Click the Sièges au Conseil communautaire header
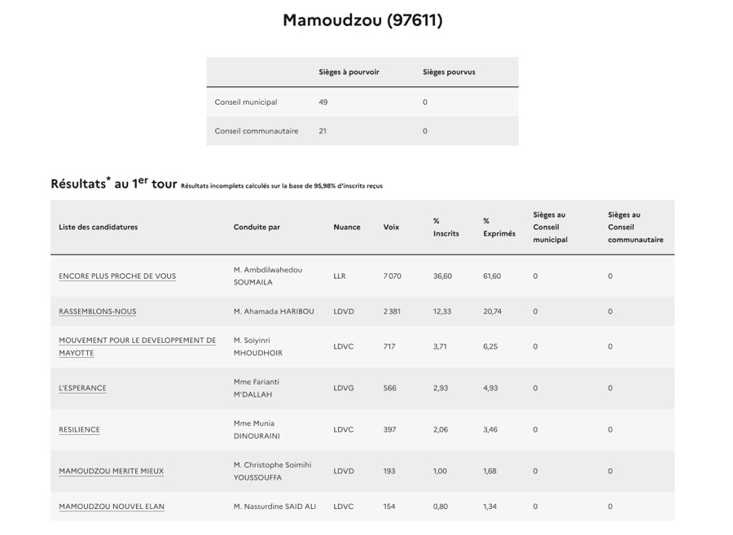The height and width of the screenshot is (535, 733). pyautogui.click(x=635, y=228)
